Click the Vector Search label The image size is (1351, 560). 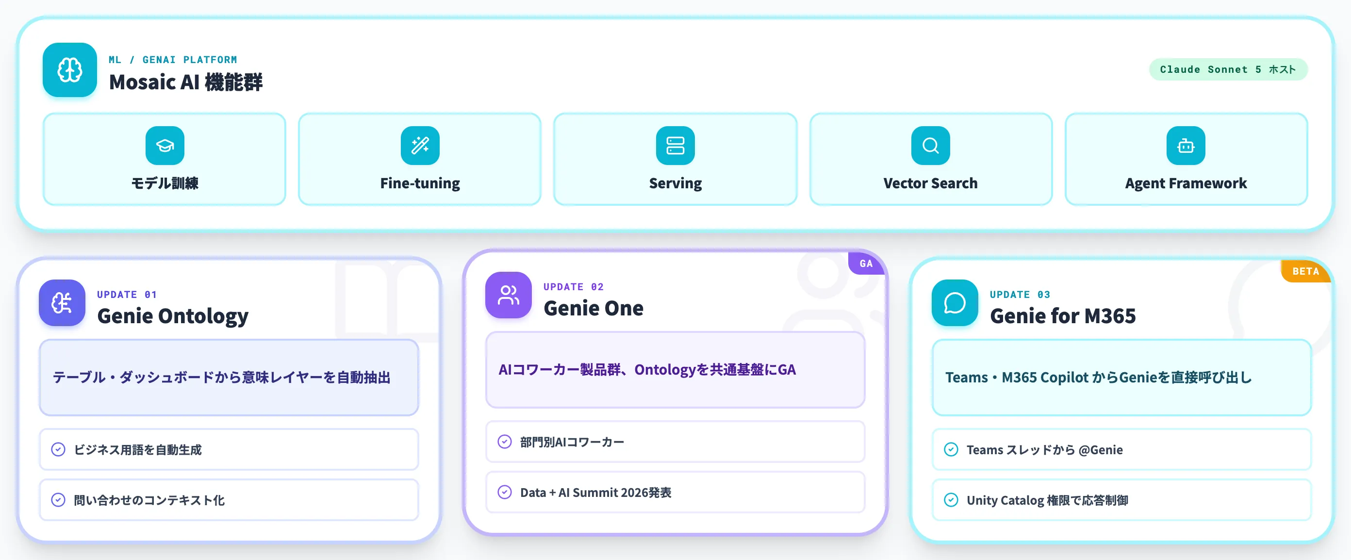tap(930, 183)
